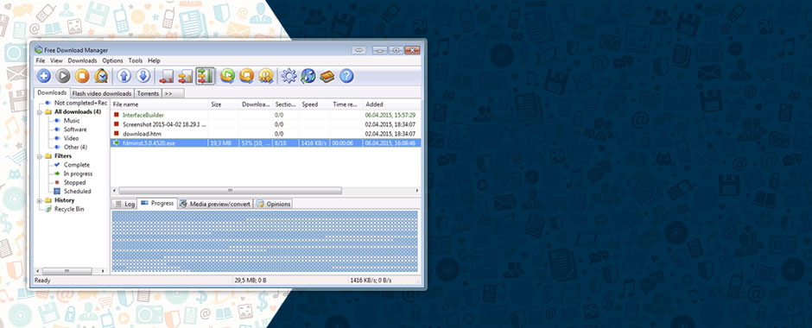This screenshot has height=328, width=812.
Task: Open the Downloads menu
Action: coord(82,60)
